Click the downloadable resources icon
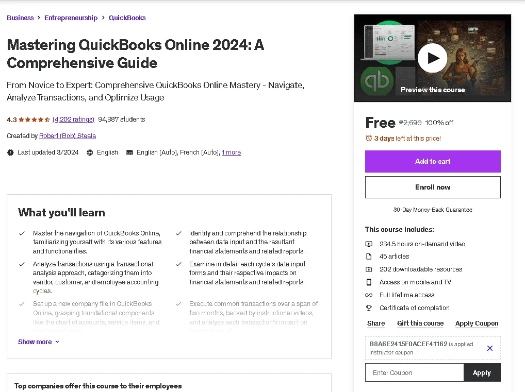 point(369,269)
